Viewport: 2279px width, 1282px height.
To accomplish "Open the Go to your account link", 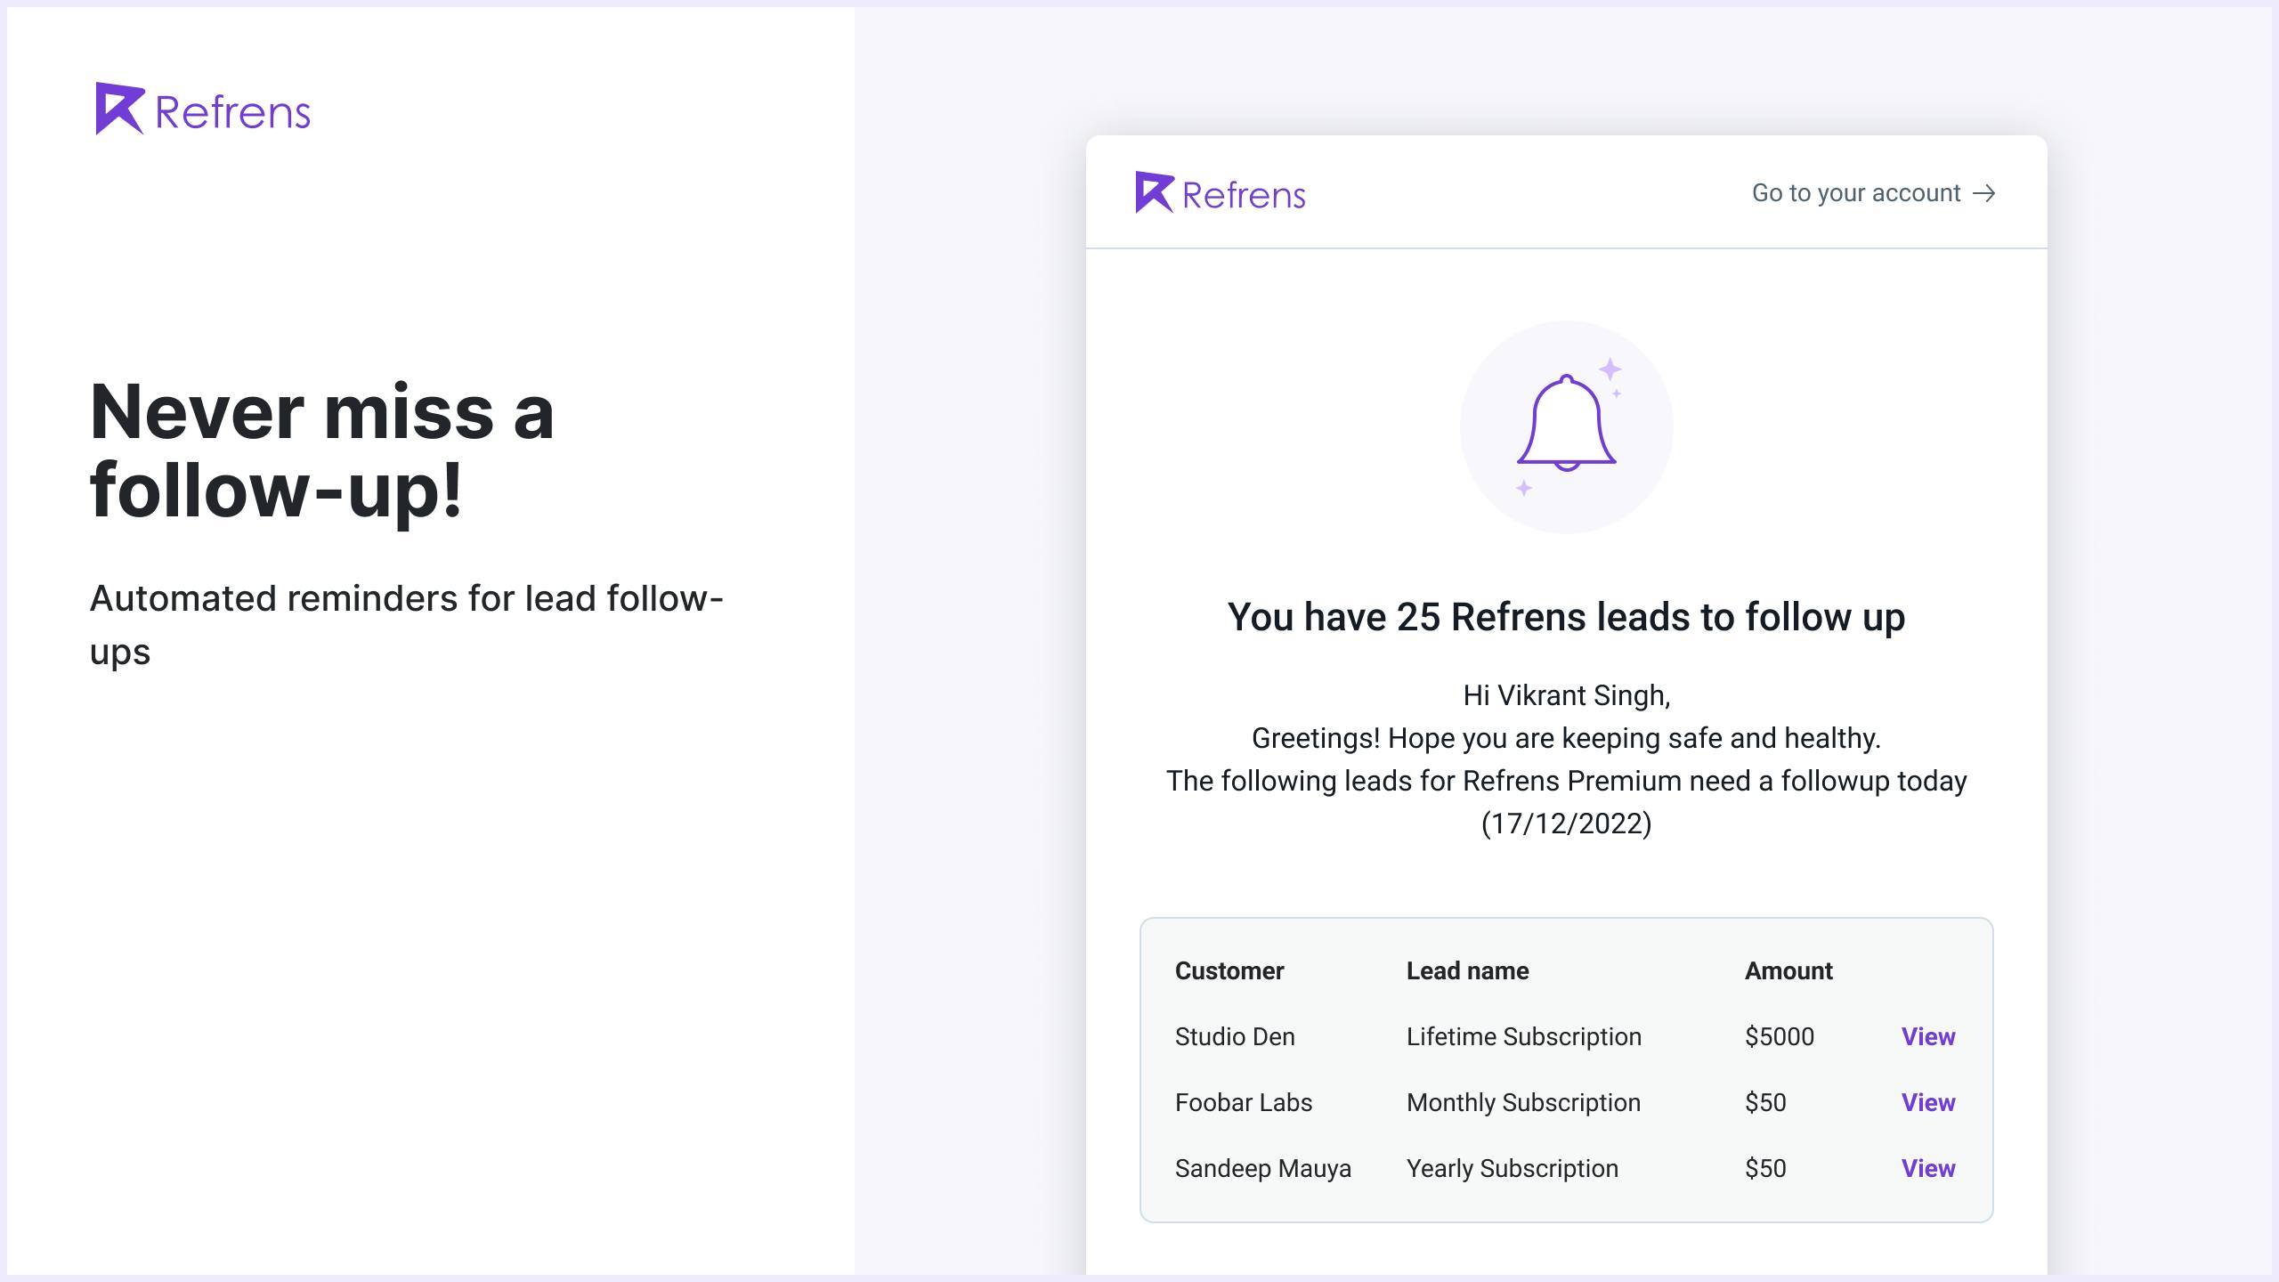I will [1873, 193].
